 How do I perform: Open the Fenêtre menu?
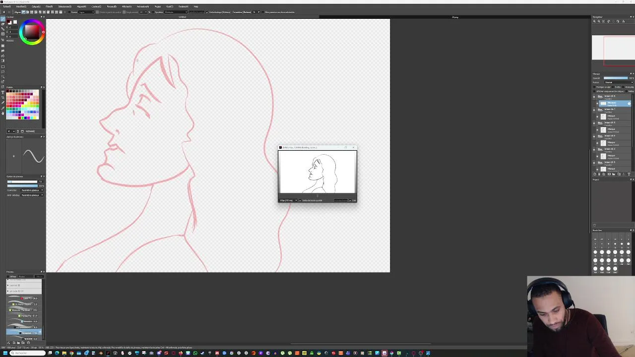184,6
